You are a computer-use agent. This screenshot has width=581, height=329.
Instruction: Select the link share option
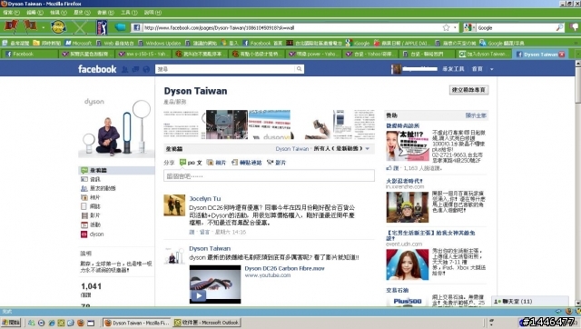click(x=247, y=163)
